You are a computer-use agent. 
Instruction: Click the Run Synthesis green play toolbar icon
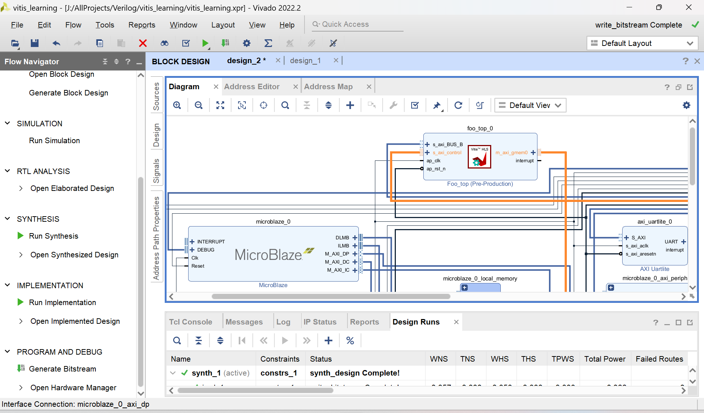[205, 43]
